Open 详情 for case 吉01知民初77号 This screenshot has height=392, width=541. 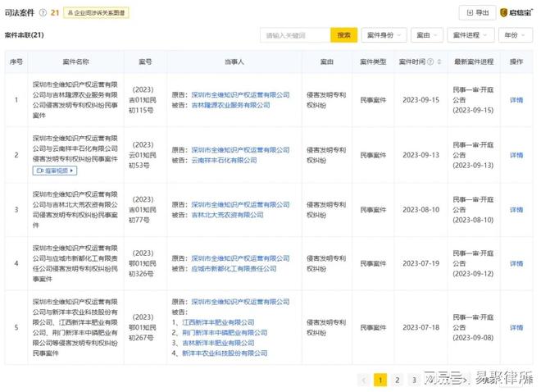pyautogui.click(x=516, y=210)
